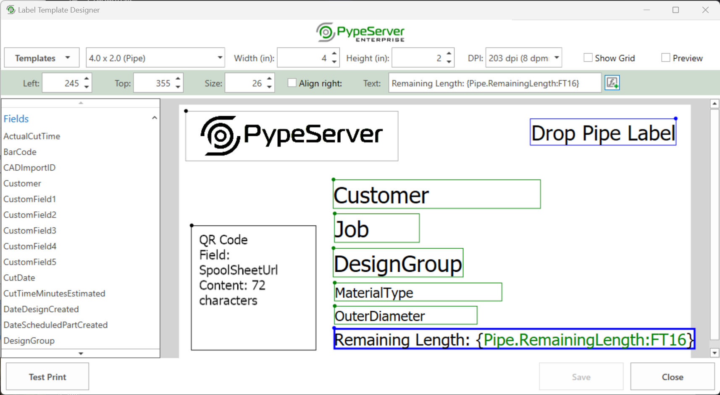Toggle the Preview checkbox

(666, 58)
